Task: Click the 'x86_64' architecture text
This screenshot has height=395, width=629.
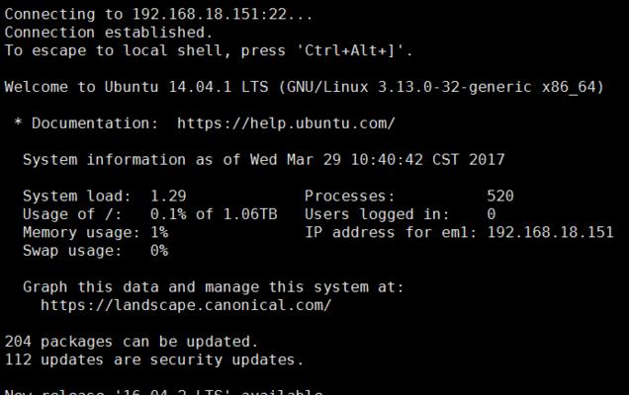Action: pyautogui.click(x=569, y=87)
